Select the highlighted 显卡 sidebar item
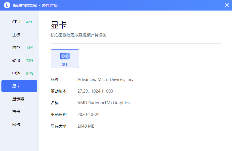Image resolution: width=232 pixels, height=151 pixels. [x=19, y=86]
